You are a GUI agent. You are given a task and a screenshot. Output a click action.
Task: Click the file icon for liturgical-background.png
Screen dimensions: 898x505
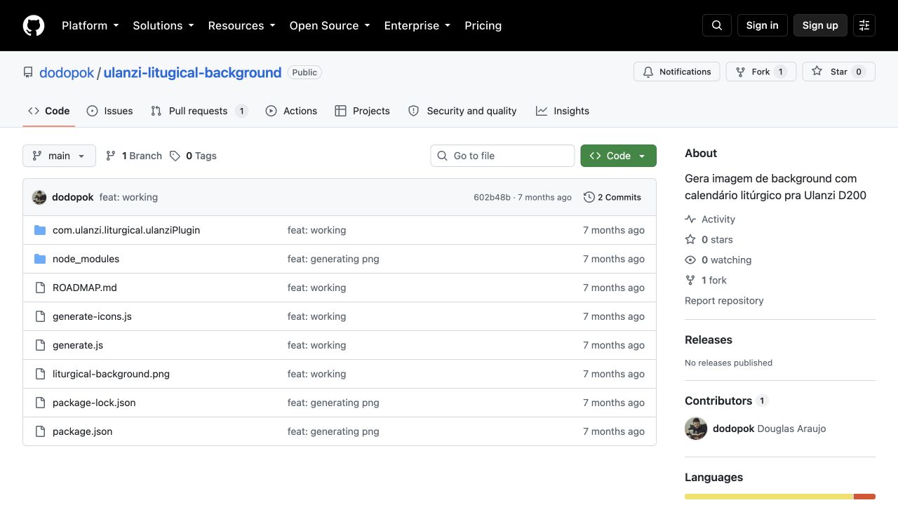point(40,374)
